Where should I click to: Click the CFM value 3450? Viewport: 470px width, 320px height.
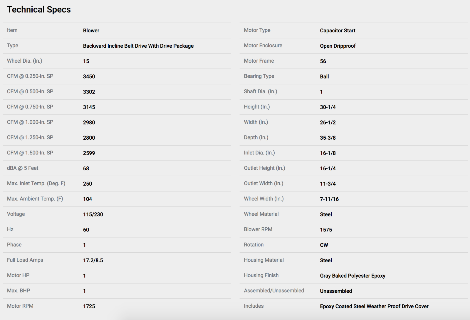[89, 76]
